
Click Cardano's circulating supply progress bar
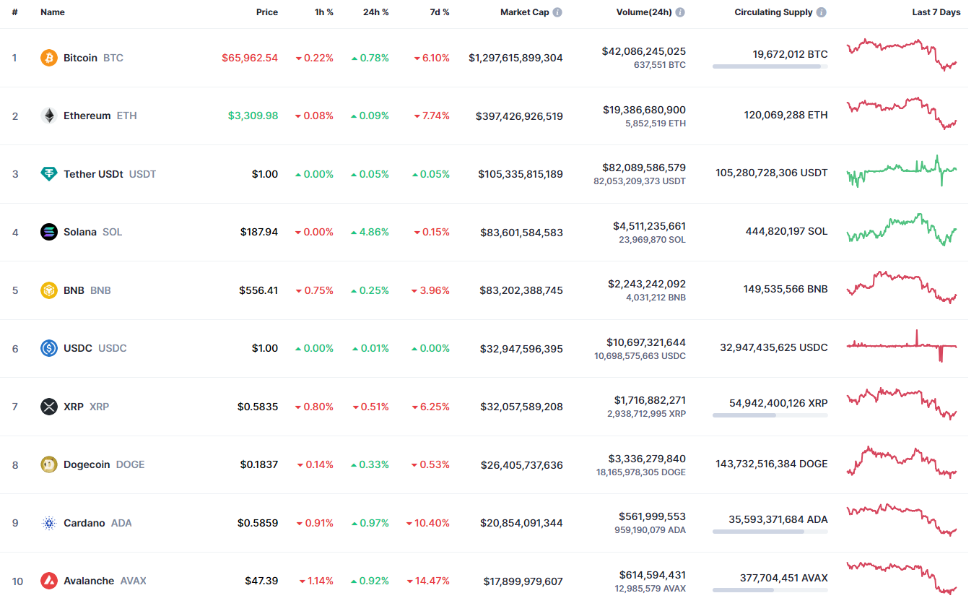770,532
